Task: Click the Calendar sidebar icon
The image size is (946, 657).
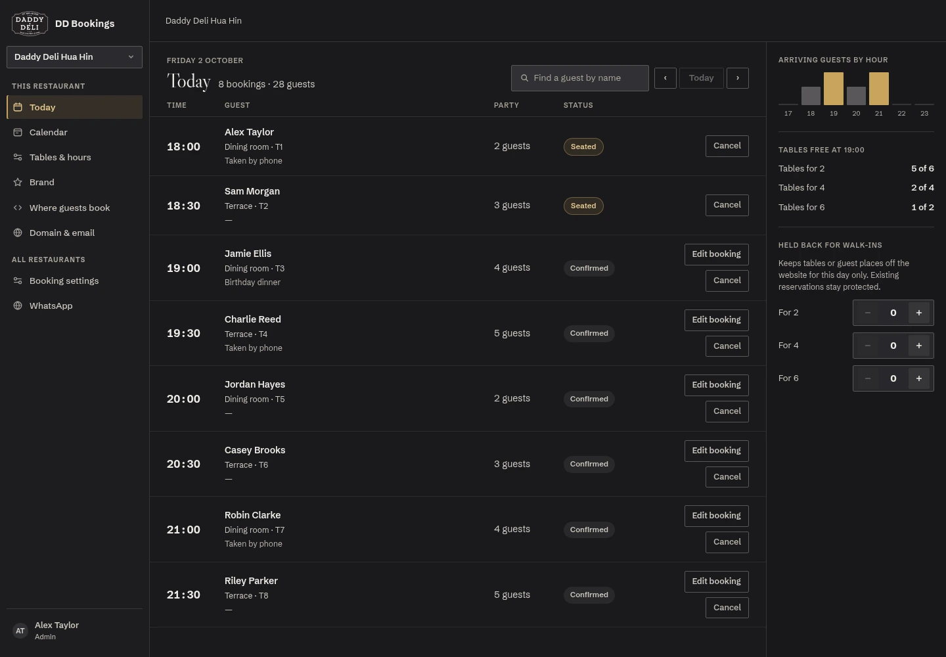Action: pyautogui.click(x=18, y=132)
